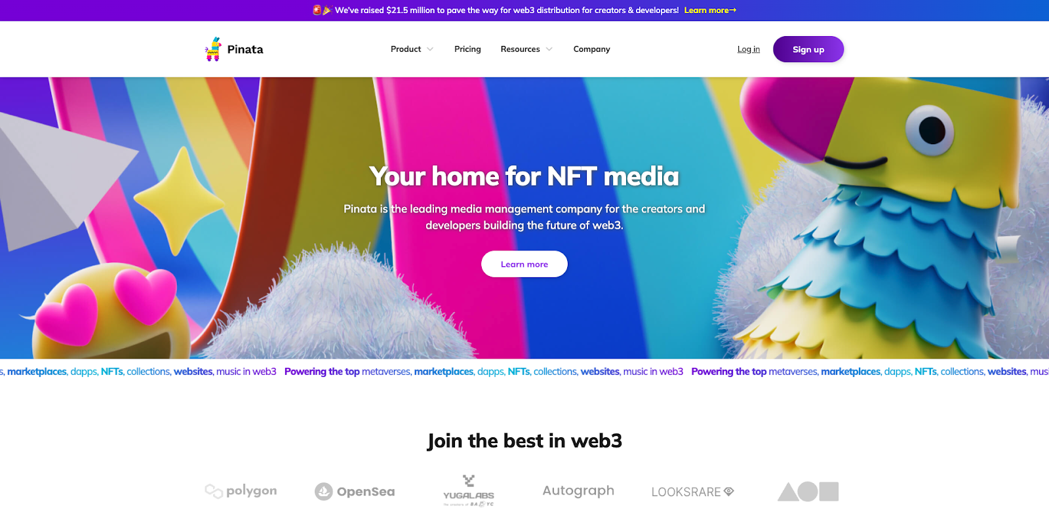
Task: Open the Resources menu
Action: point(520,49)
